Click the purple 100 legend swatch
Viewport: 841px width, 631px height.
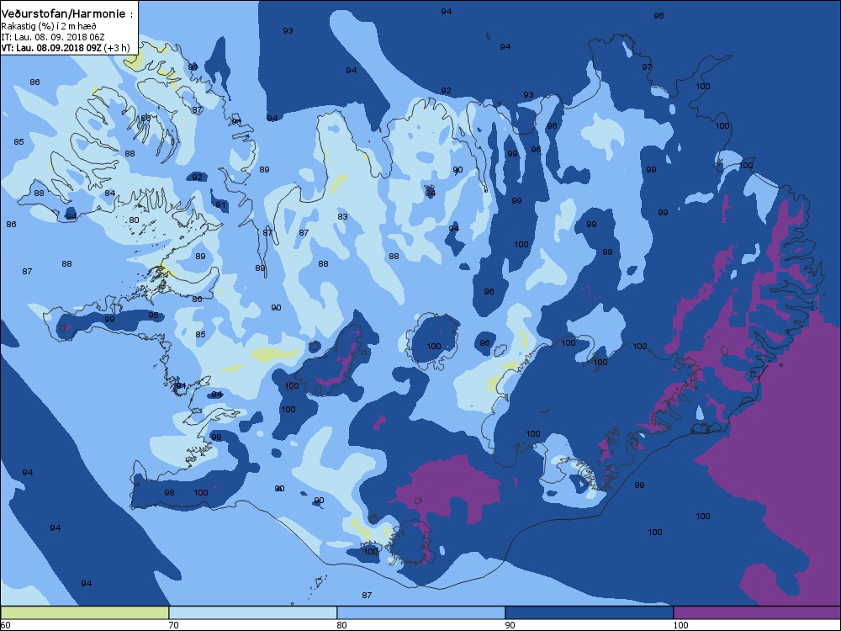(x=757, y=612)
